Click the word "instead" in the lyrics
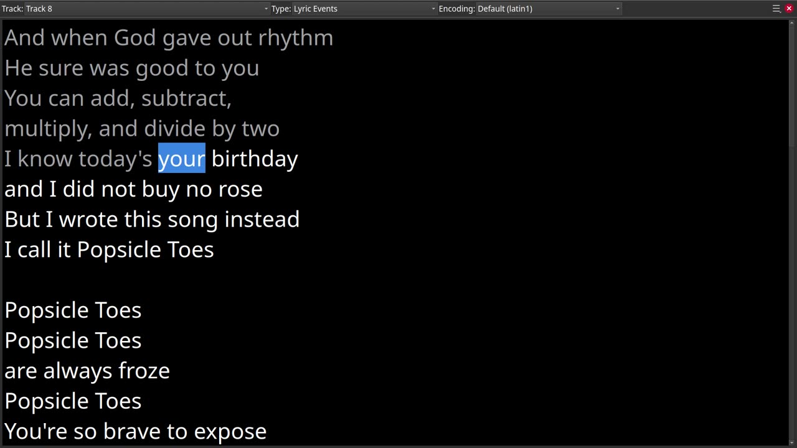Viewport: 797px width, 448px height. coord(262,220)
